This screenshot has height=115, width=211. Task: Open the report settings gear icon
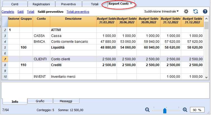click(186, 11)
